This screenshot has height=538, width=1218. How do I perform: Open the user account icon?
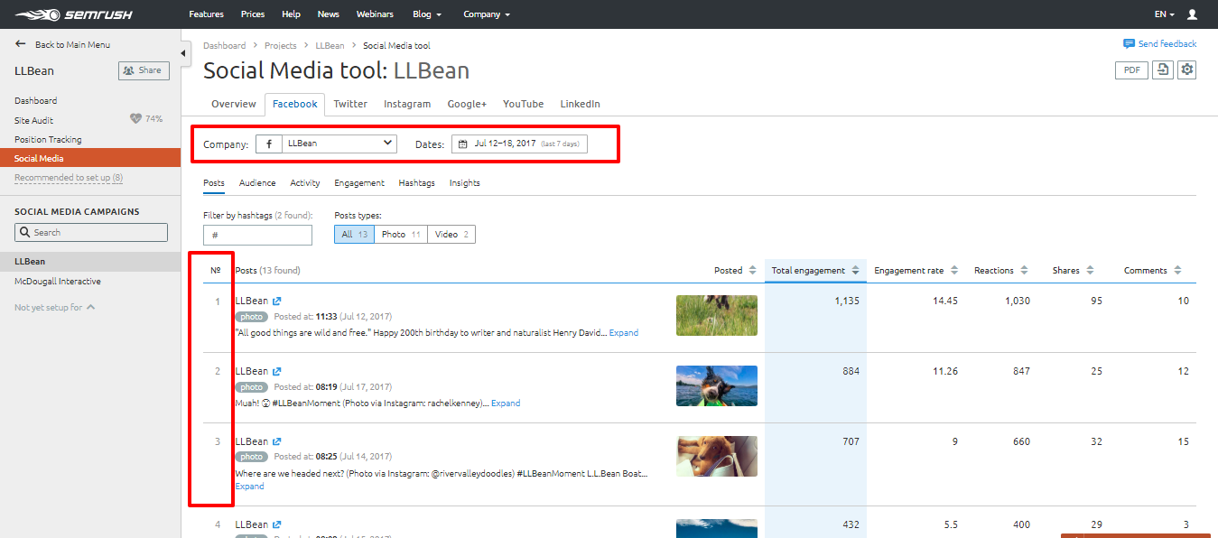coord(1192,14)
